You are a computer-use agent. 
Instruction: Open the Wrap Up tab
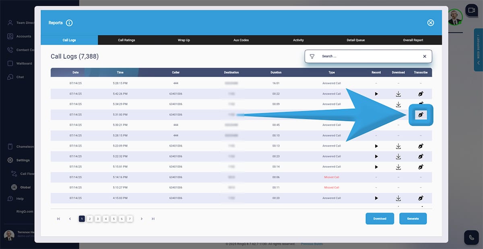pyautogui.click(x=184, y=40)
